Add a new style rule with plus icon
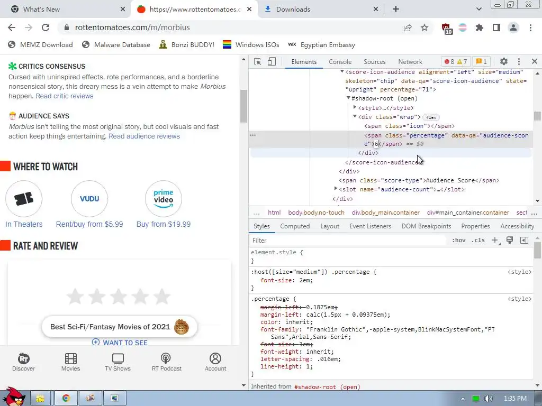 (x=495, y=241)
